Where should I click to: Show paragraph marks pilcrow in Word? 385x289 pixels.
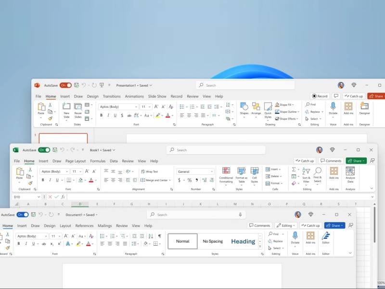point(160,236)
